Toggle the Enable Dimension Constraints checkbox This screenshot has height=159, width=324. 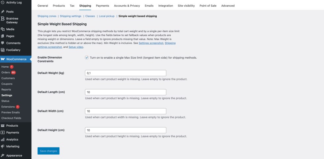(87, 57)
